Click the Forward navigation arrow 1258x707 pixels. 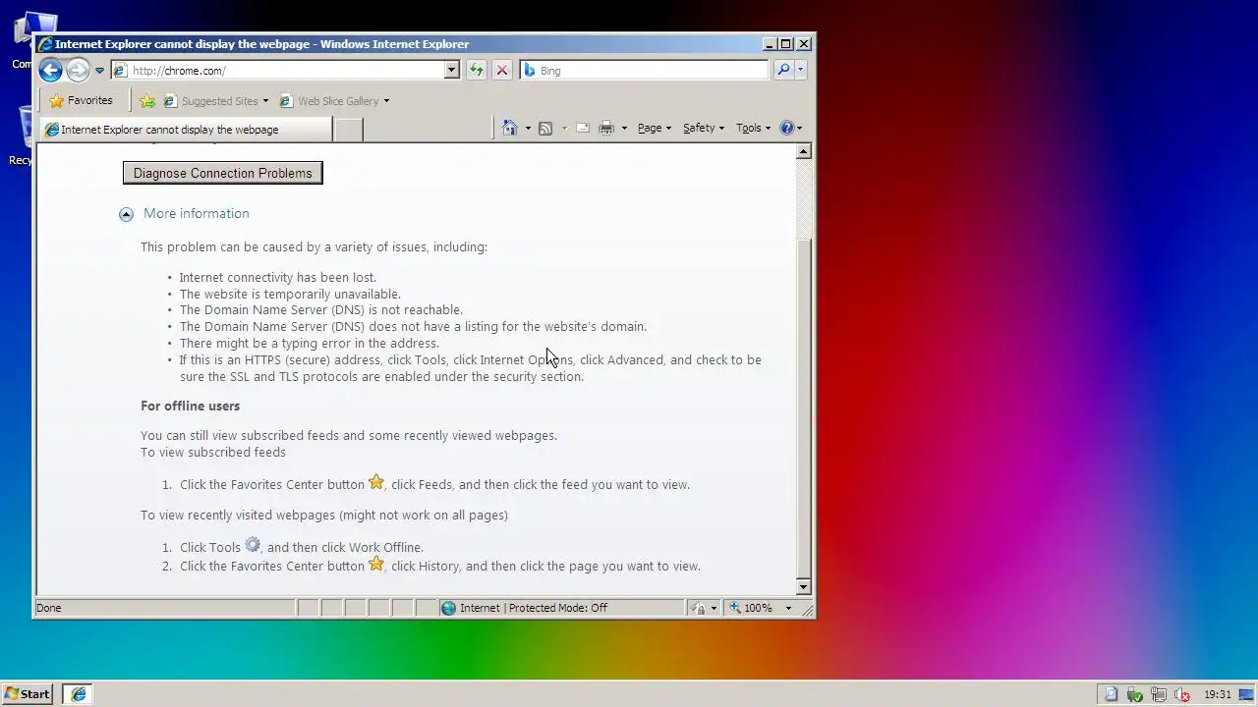78,71
